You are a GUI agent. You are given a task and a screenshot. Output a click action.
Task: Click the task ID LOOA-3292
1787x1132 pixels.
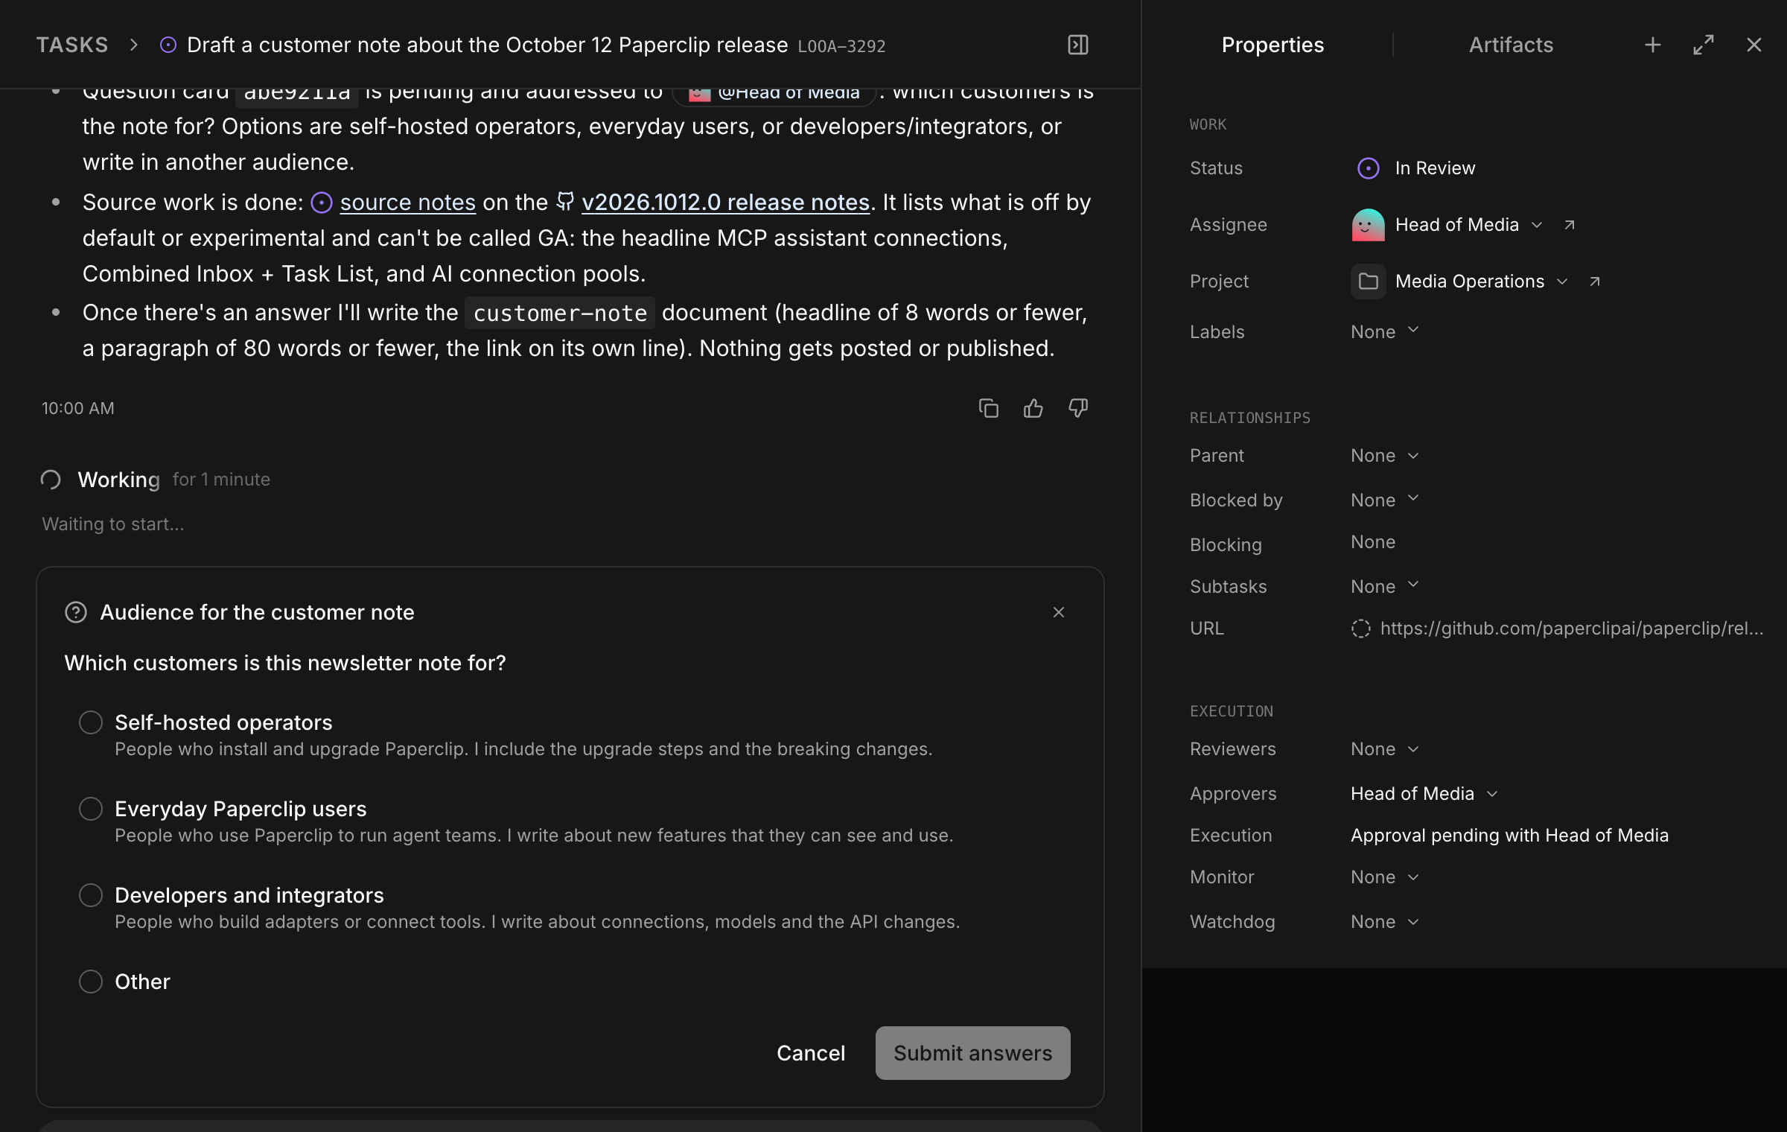(x=841, y=46)
